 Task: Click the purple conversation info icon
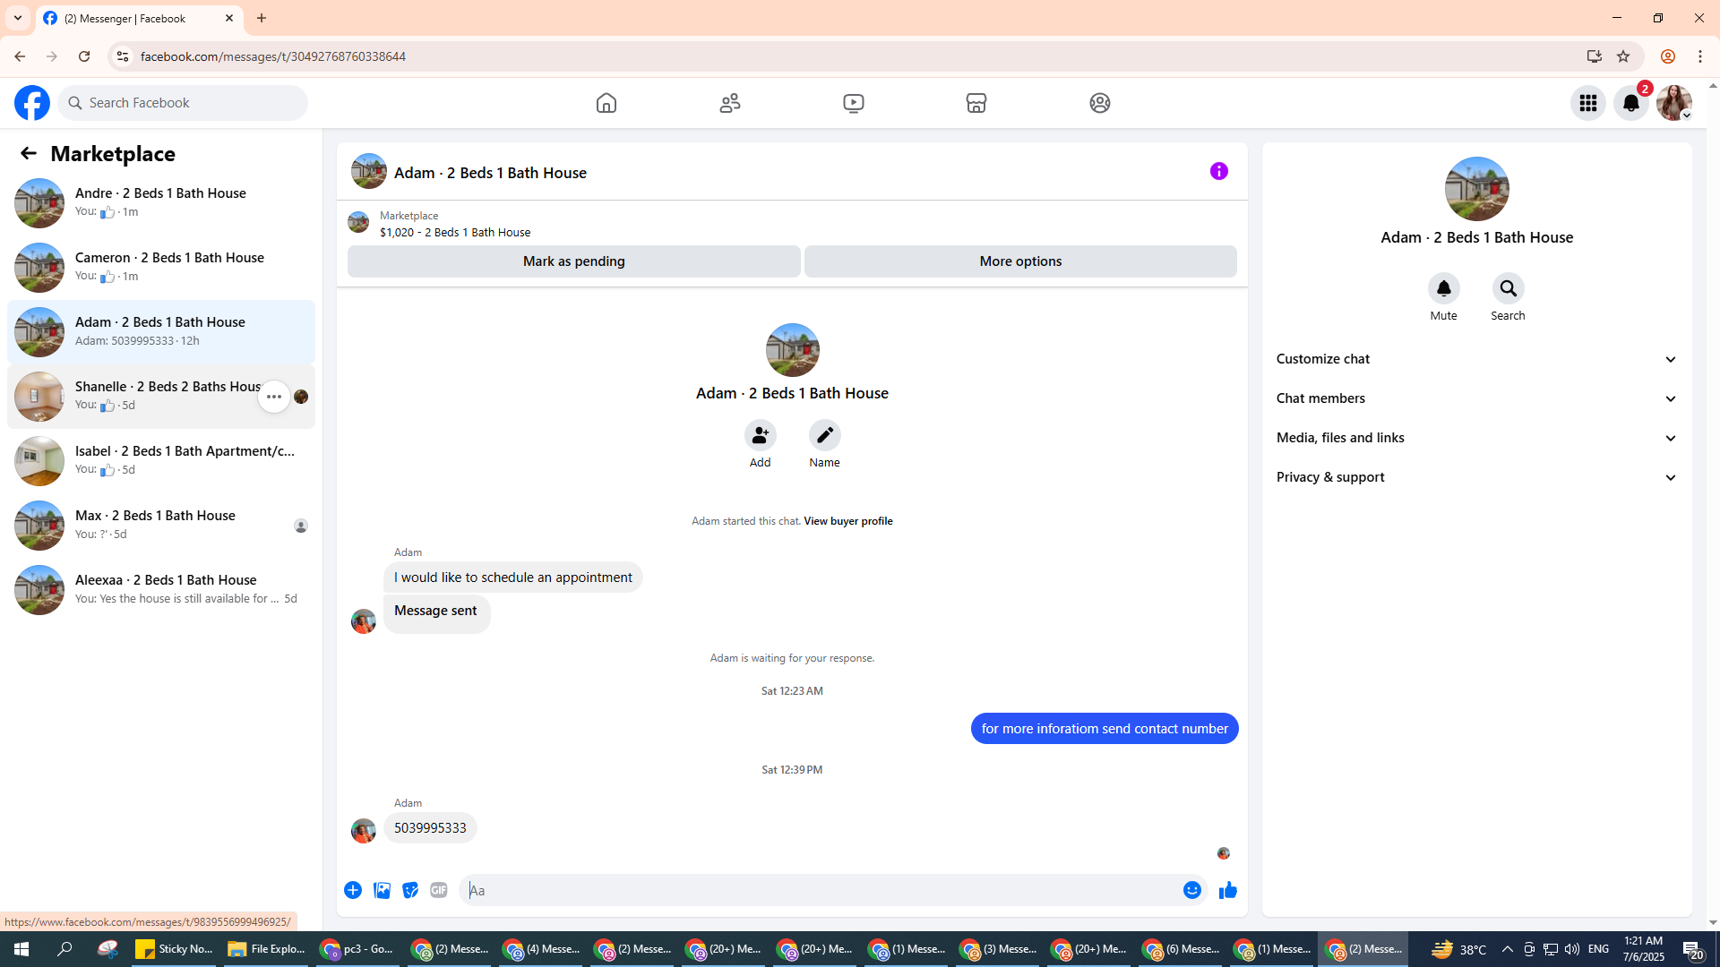1218,171
